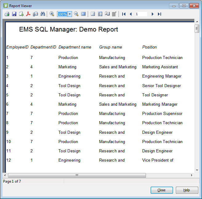Click 'Engineering Manager' position cell
Image resolution: width=202 pixels, height=199 pixels.
pos(162,76)
